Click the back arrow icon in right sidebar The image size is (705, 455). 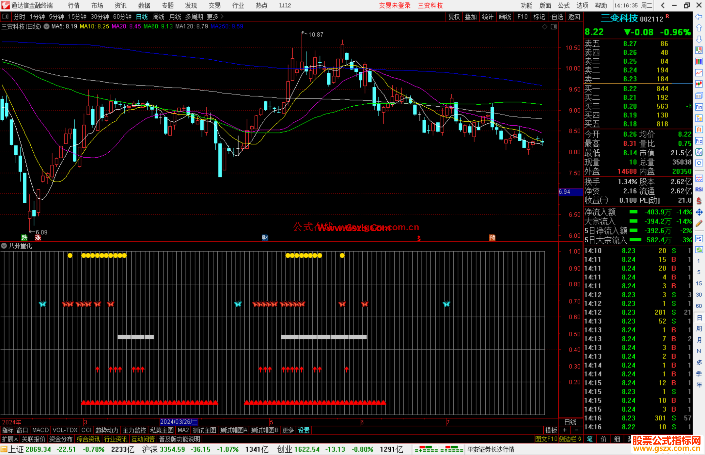tap(699, 17)
